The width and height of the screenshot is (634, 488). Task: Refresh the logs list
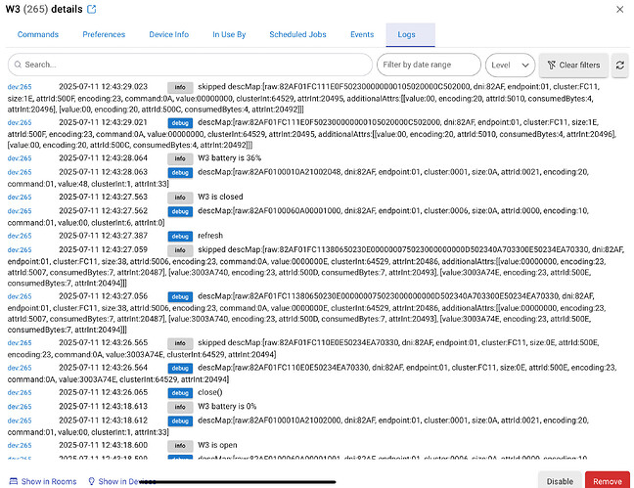click(x=620, y=66)
